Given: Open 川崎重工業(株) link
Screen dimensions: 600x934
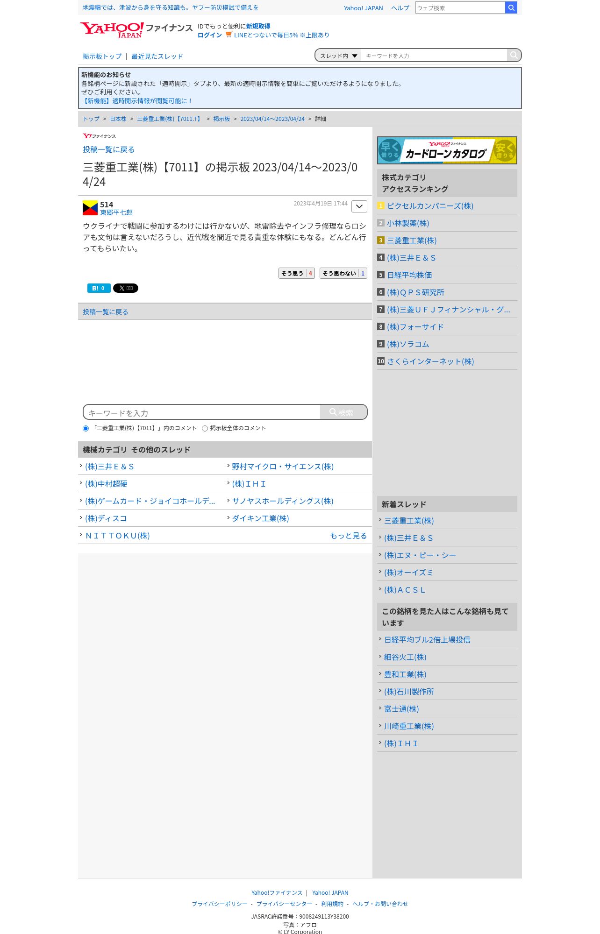Looking at the screenshot, I should click(409, 726).
